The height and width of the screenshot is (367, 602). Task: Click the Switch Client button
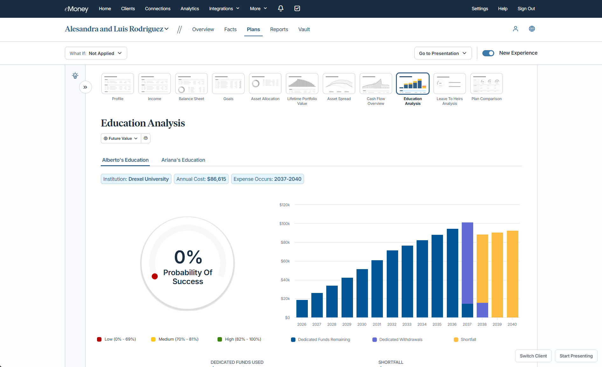pos(533,356)
